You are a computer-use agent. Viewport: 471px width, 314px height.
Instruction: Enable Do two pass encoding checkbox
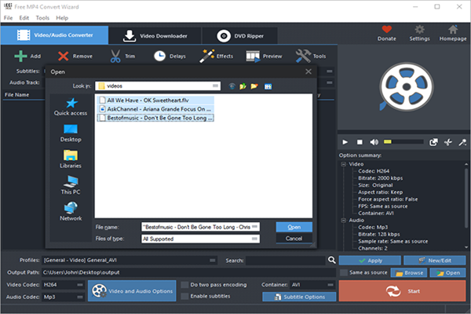point(184,284)
